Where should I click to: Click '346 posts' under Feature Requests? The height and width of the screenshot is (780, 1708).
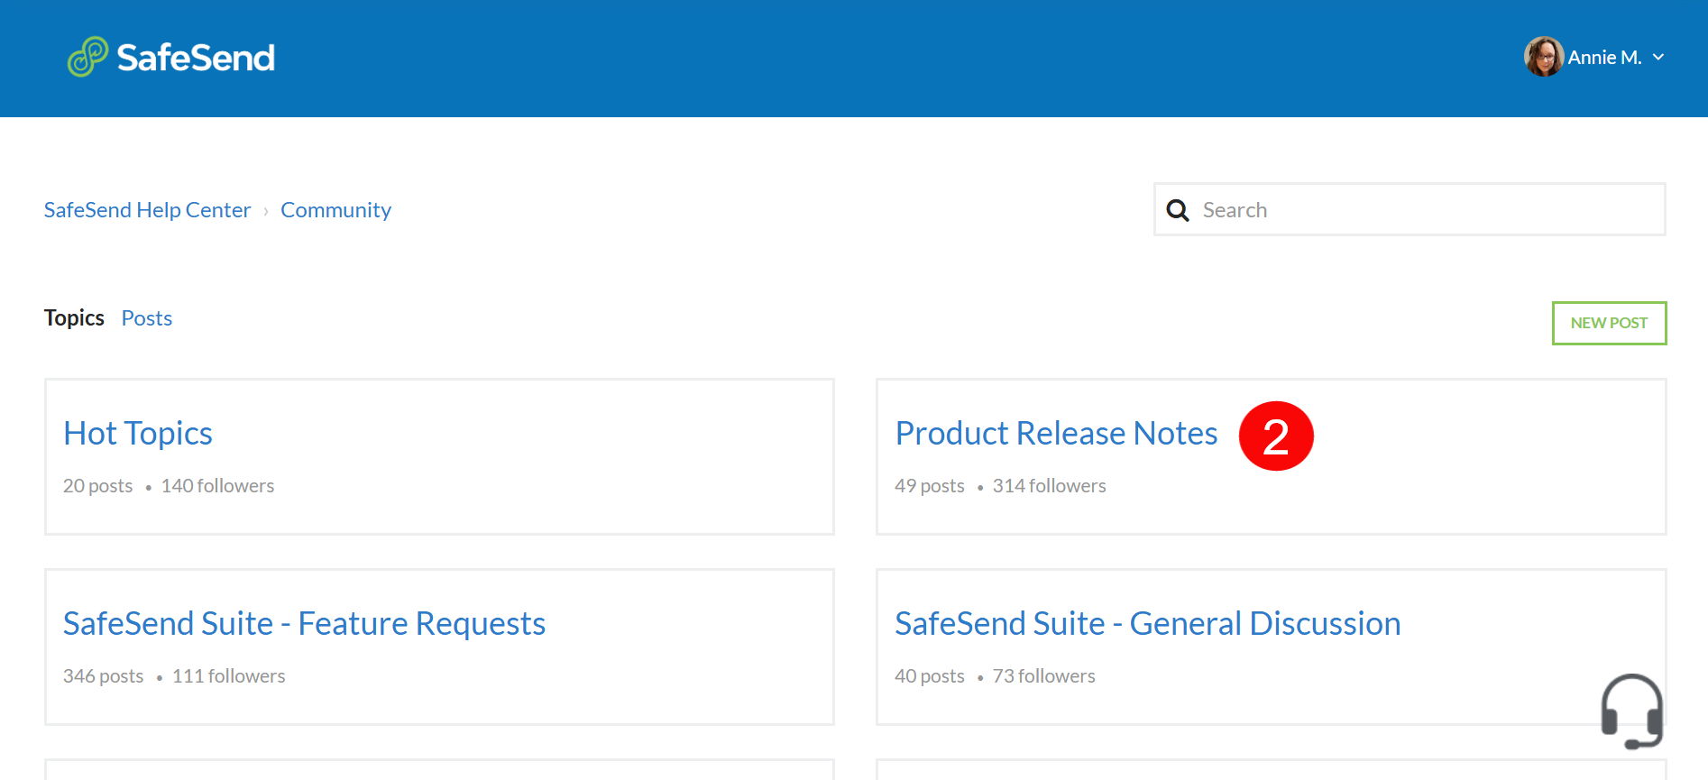(103, 676)
